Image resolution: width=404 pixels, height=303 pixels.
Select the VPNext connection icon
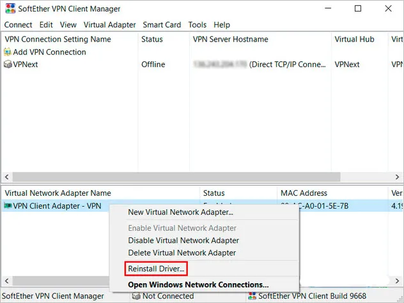8,64
